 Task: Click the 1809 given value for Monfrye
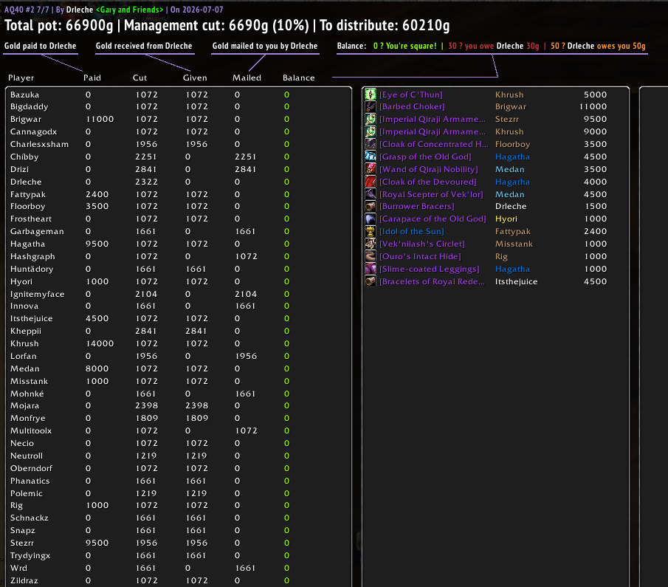197,418
